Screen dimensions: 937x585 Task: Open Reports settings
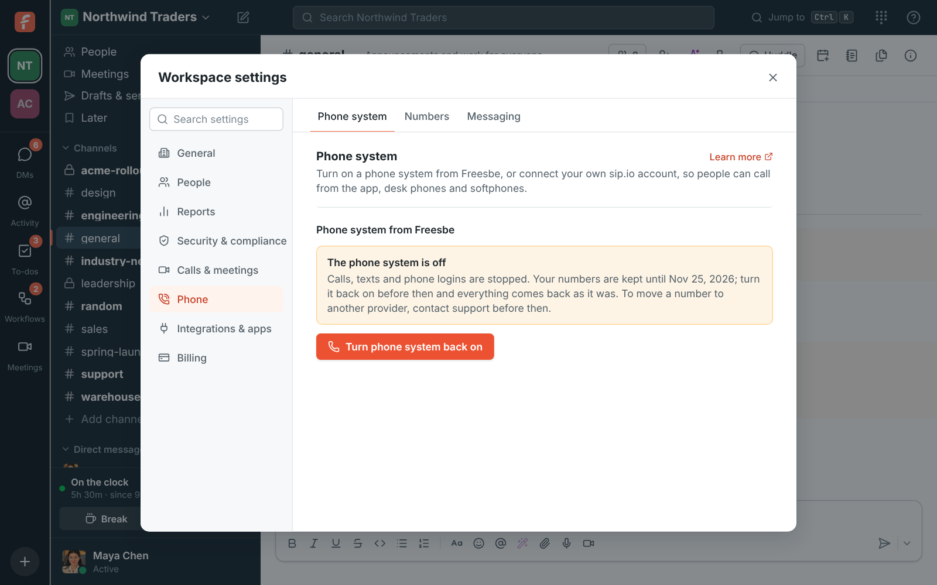pos(217,212)
